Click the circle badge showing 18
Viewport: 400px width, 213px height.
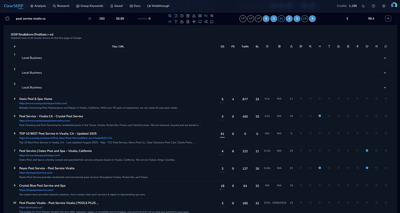coord(305,18)
